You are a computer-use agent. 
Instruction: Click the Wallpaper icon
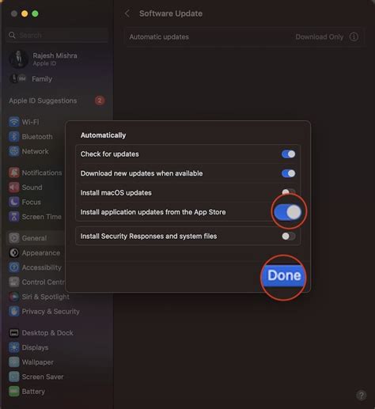tap(14, 362)
